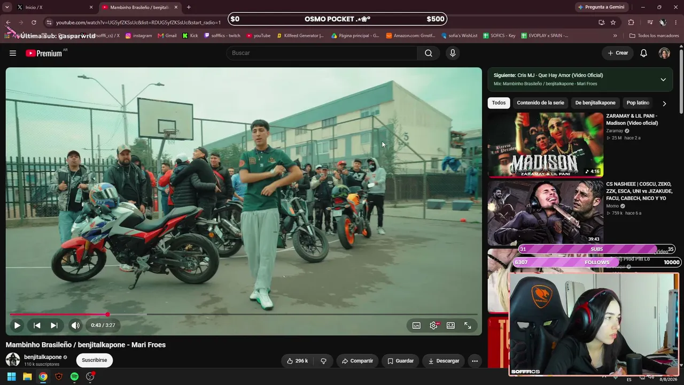Dislike the video
The width and height of the screenshot is (684, 385).
coord(323,361)
